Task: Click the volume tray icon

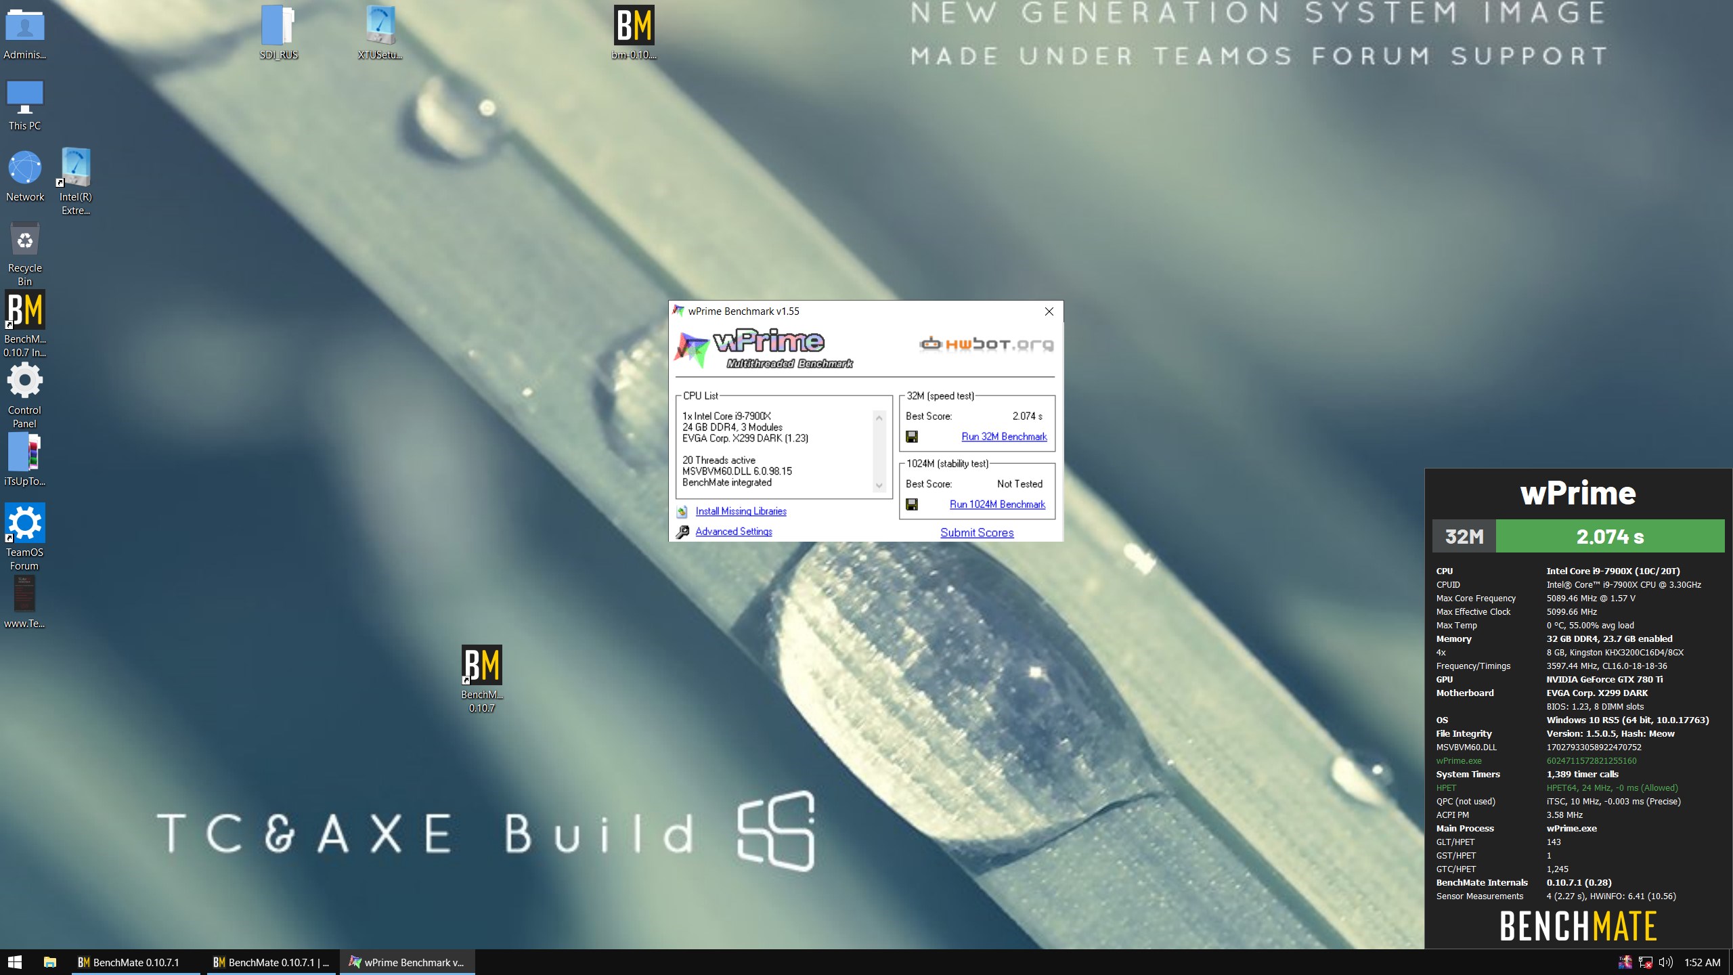Action: point(1666,962)
